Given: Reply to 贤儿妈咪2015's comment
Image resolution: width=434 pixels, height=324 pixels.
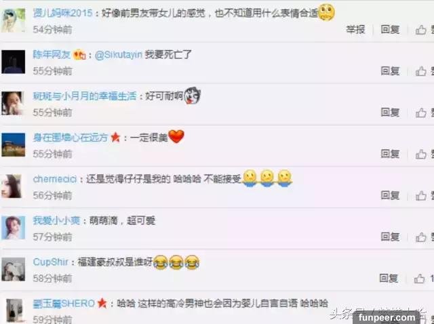Looking at the screenshot, I should point(390,29).
